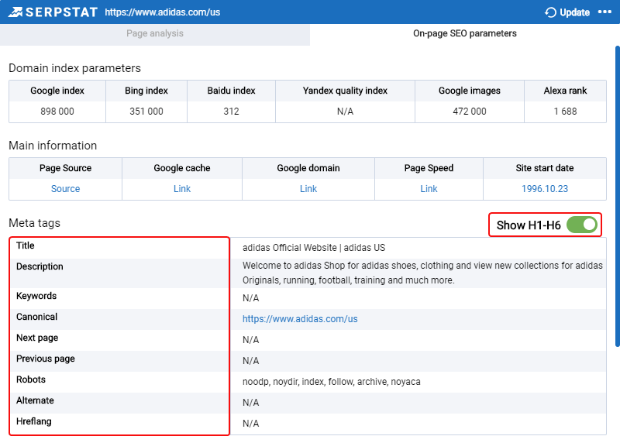Click the Google domain column header
Screen dimensions: 620x443
tap(308, 168)
